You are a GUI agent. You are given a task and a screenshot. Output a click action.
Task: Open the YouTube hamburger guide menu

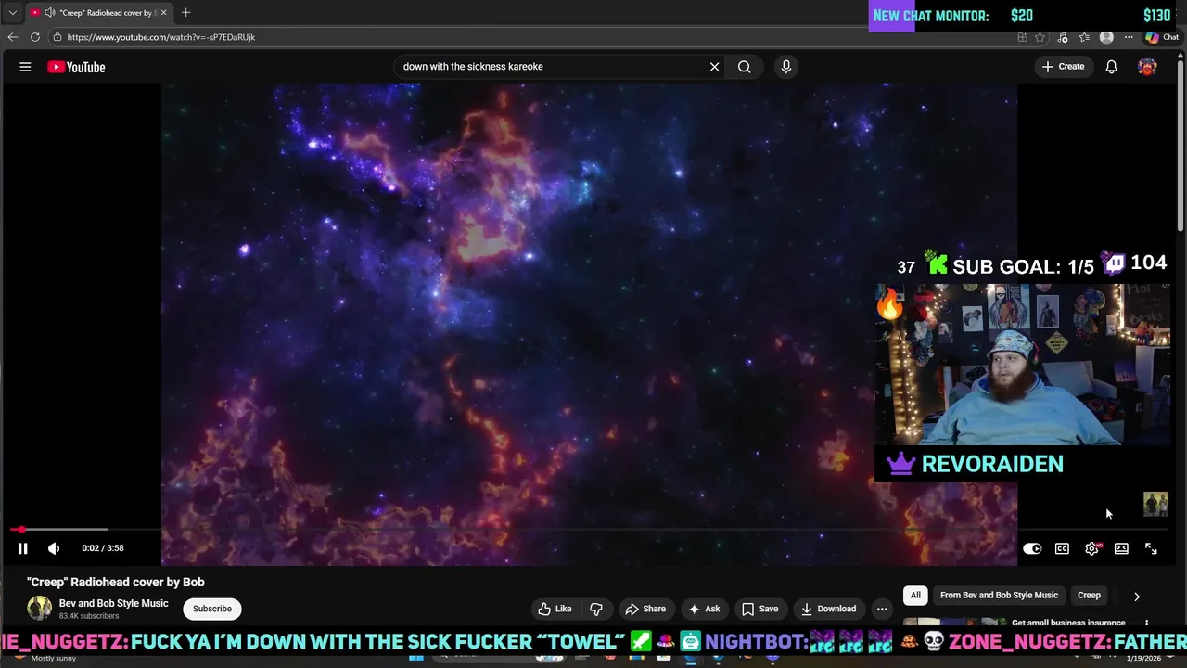(x=25, y=67)
